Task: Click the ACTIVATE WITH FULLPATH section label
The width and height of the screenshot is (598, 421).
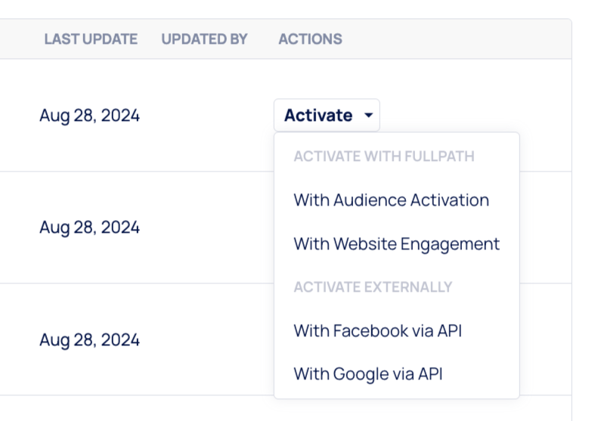Action: pos(384,156)
